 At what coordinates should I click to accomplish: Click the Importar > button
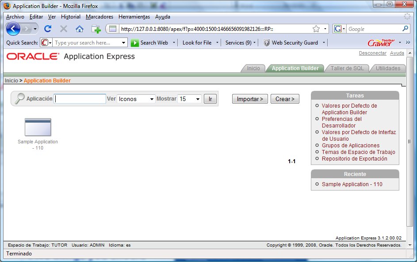(x=250, y=99)
